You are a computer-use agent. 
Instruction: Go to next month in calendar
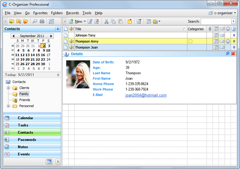pyautogui.click(x=51, y=36)
